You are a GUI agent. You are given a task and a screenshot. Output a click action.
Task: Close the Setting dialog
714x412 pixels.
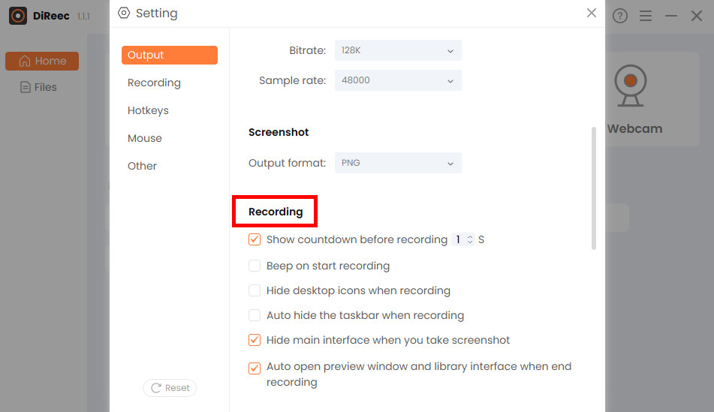(592, 13)
